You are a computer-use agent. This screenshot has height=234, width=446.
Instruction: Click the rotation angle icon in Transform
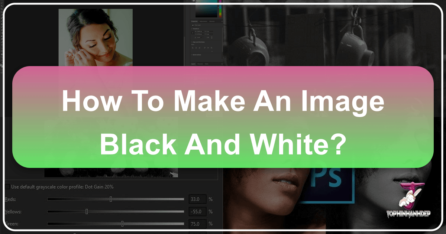pyautogui.click(x=195, y=37)
